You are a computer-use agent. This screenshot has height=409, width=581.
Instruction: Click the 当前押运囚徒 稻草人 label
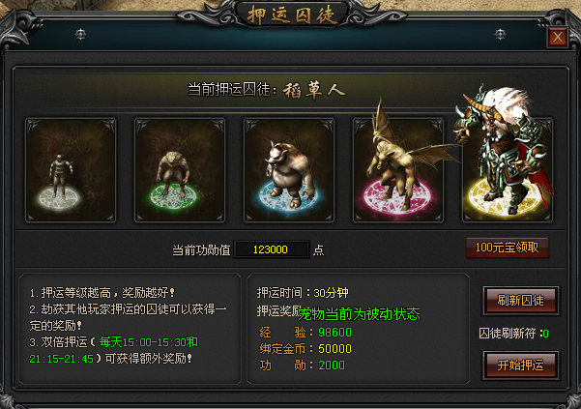(x=267, y=90)
